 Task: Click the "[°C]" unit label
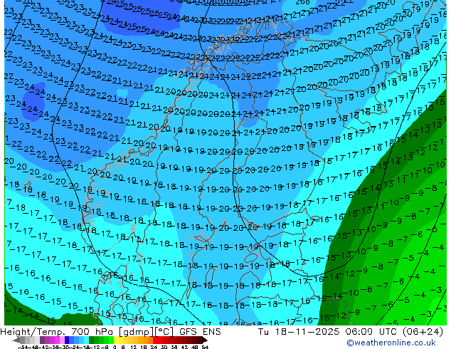164,332
